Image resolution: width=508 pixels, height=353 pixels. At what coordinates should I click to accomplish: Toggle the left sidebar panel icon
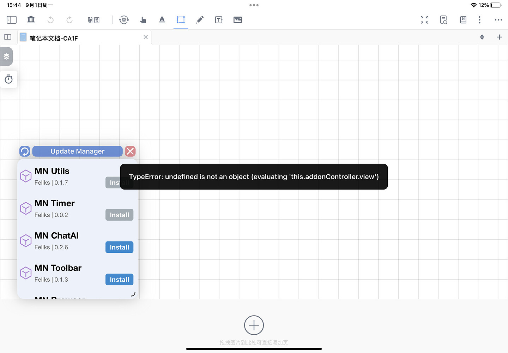12,20
